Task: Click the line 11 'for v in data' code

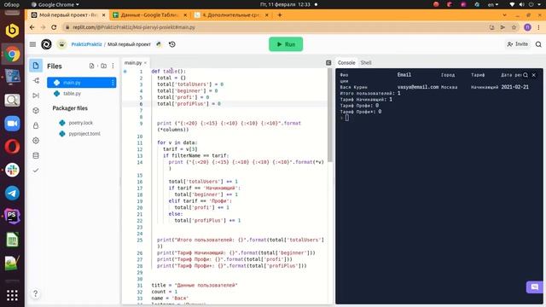Action: [x=177, y=142]
